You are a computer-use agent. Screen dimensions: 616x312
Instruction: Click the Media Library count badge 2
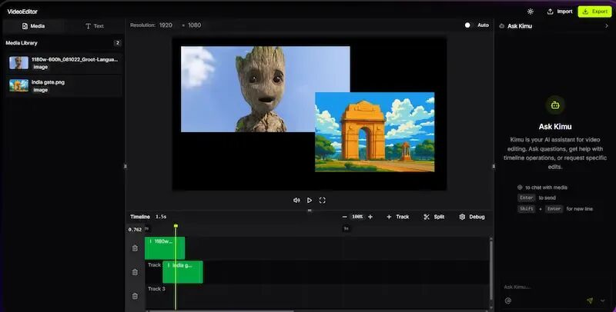[117, 43]
